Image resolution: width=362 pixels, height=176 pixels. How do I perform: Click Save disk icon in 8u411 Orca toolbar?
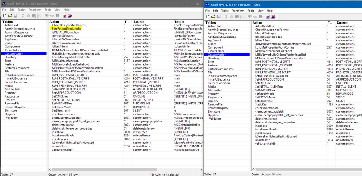click(x=218, y=16)
